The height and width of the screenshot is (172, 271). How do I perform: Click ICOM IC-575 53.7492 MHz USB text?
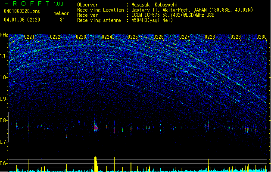(x=173, y=15)
